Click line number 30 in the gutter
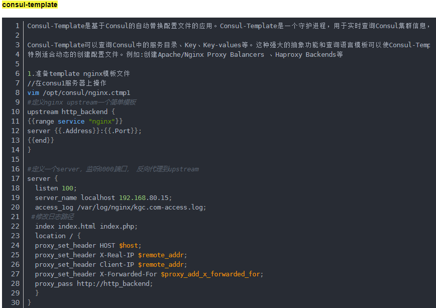Screen dimensions: 436x308 pyautogui.click(x=16, y=302)
